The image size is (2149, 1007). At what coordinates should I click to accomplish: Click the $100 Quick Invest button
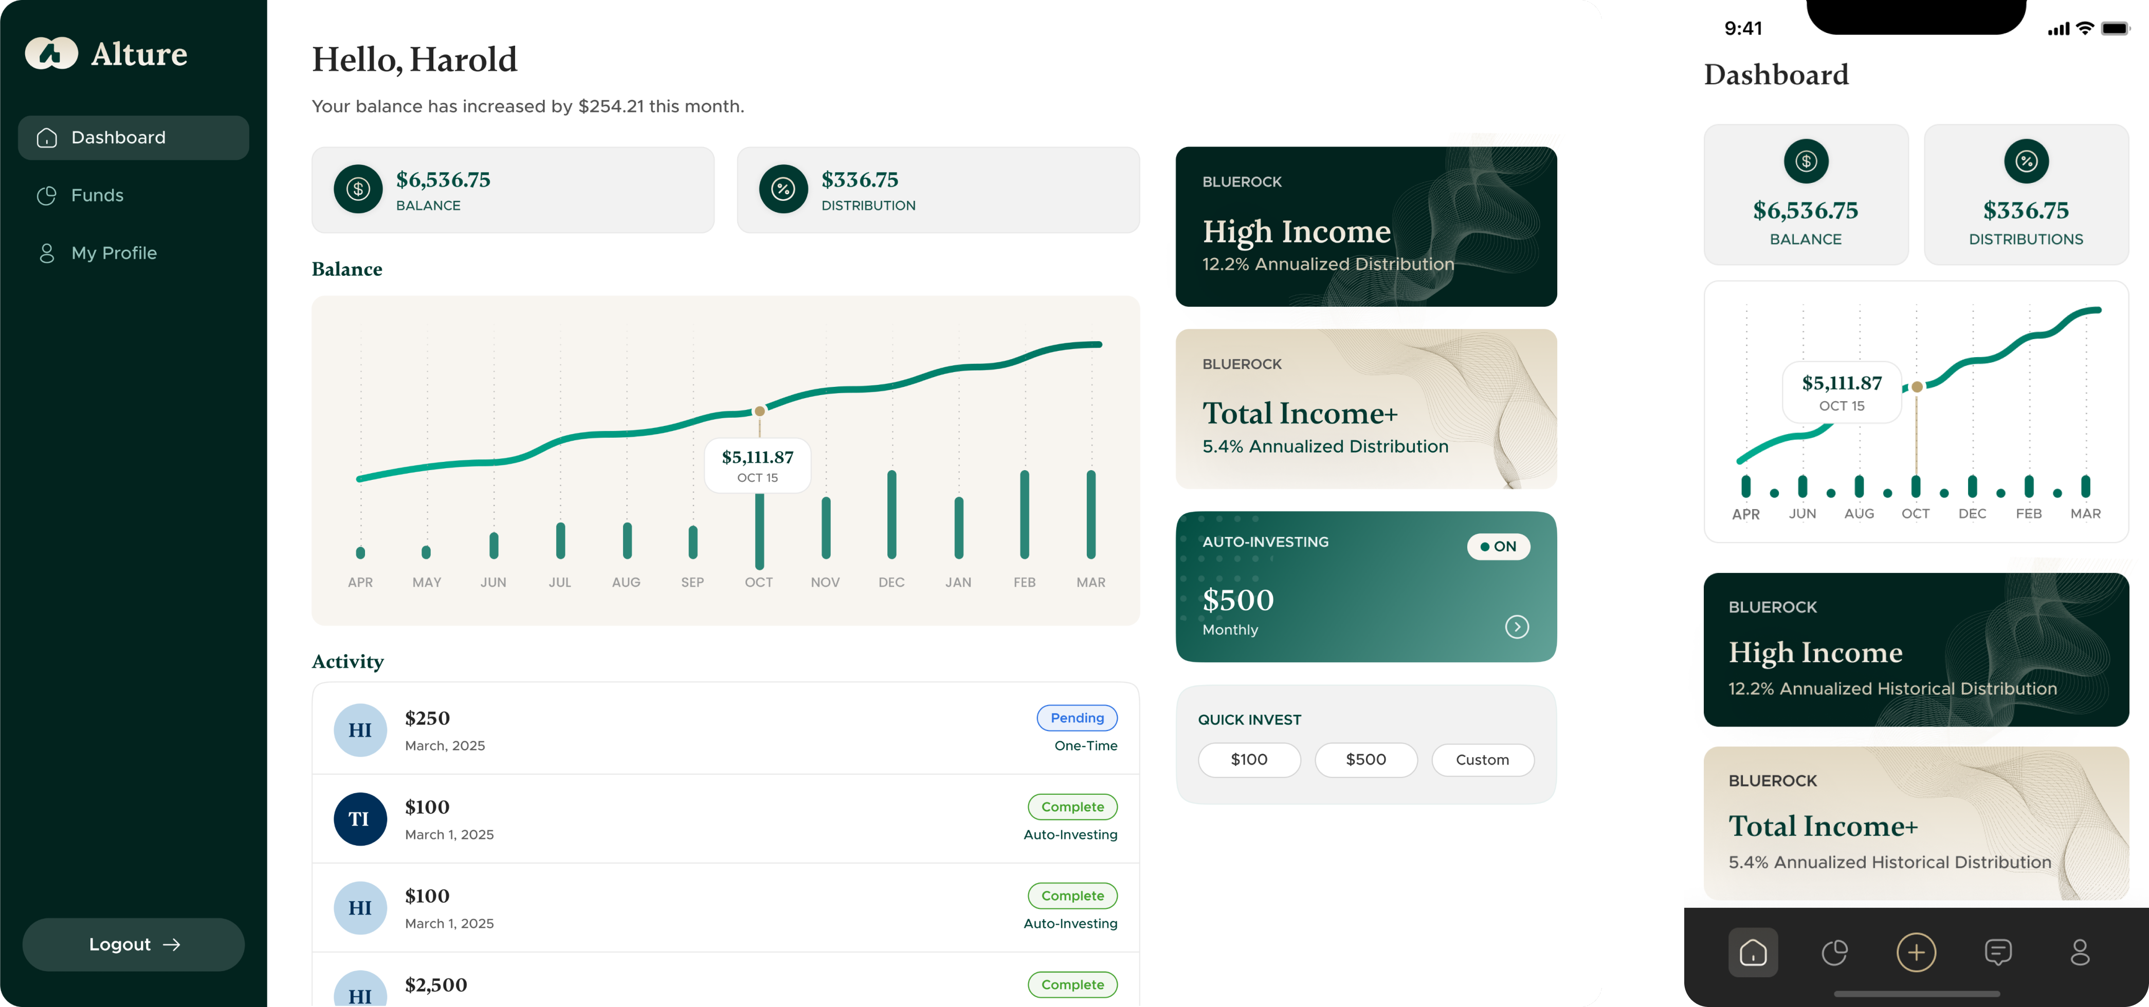point(1249,759)
